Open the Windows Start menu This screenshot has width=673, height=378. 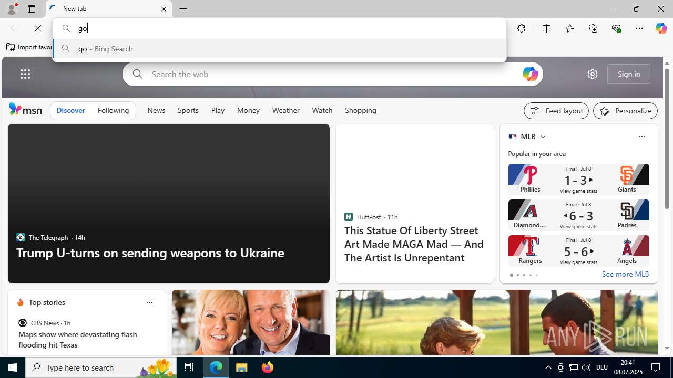click(x=13, y=367)
